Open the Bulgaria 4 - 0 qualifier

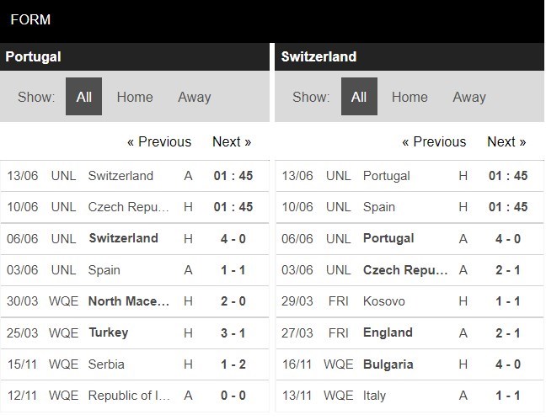point(409,364)
